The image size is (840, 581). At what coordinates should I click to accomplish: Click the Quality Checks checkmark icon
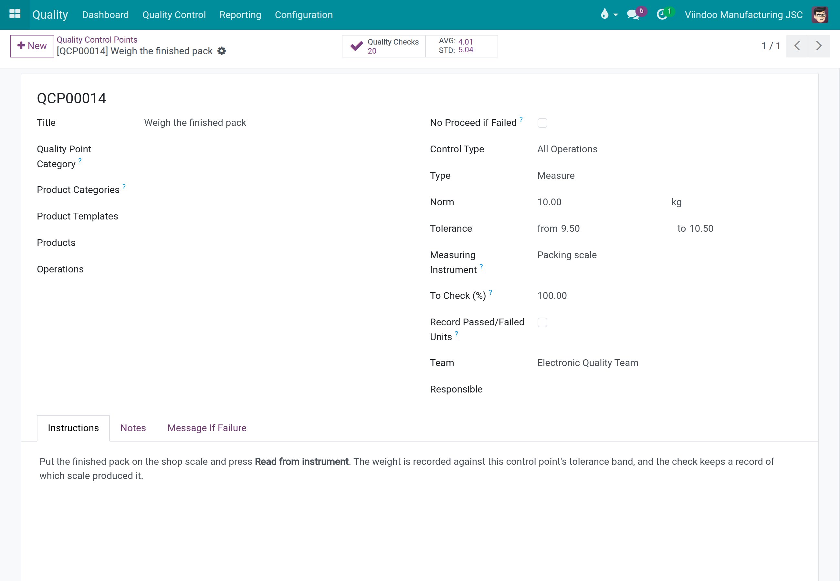click(x=356, y=46)
